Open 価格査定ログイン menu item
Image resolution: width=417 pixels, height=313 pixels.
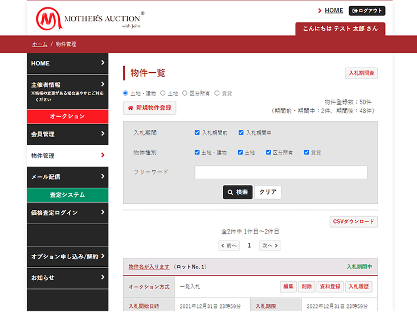[67, 213]
